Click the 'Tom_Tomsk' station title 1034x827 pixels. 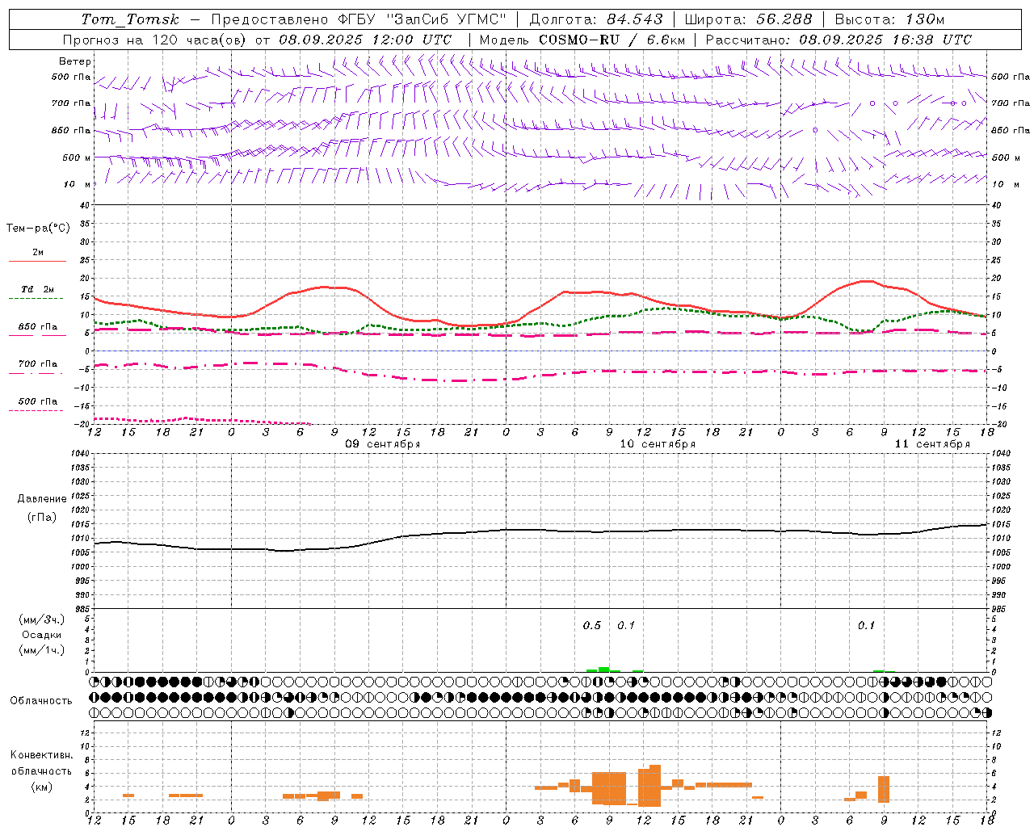(130, 19)
